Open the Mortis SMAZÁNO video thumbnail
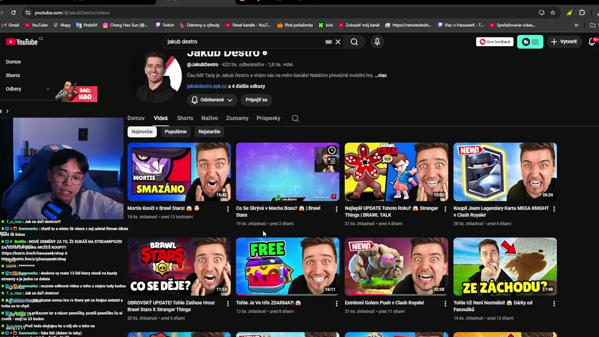Image resolution: width=599 pixels, height=337 pixels. pos(179,172)
